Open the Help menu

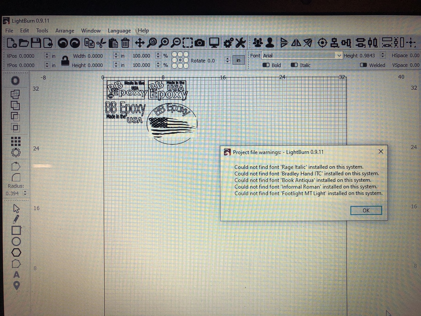143,31
